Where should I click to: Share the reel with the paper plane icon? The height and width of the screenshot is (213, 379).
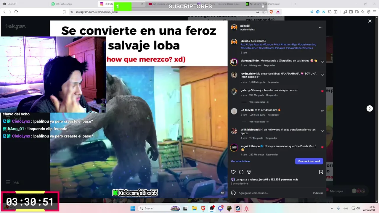(249, 172)
